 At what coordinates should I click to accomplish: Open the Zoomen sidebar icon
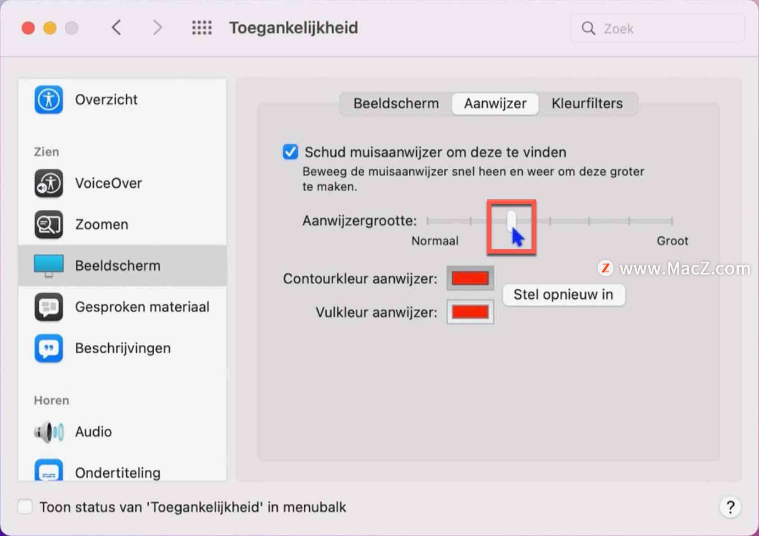point(49,224)
